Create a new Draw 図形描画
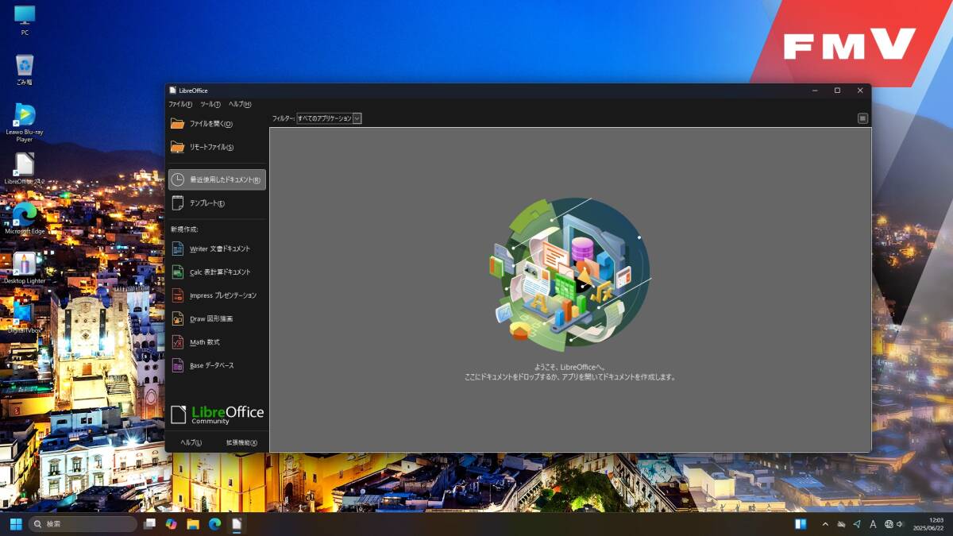 (217, 318)
